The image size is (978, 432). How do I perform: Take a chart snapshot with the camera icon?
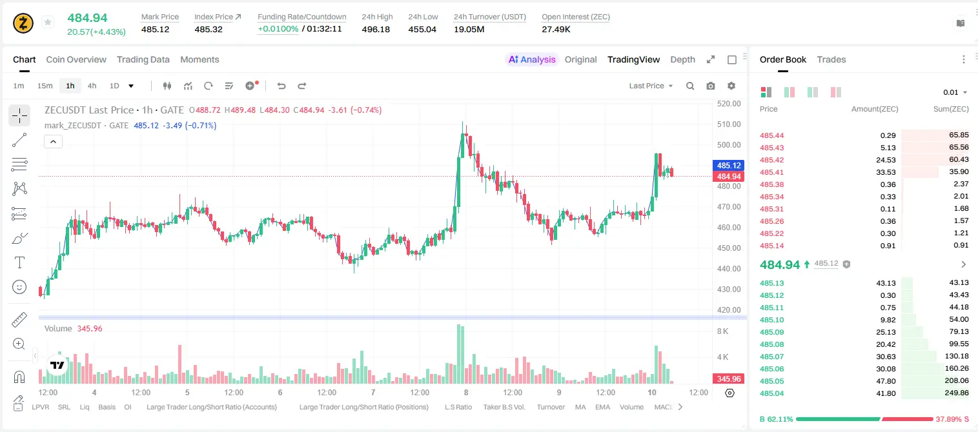coord(711,86)
